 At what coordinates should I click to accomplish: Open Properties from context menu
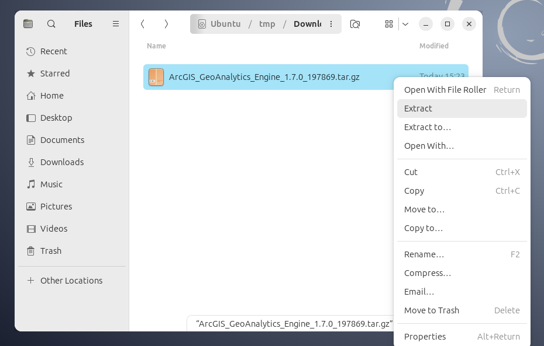[x=462, y=337]
